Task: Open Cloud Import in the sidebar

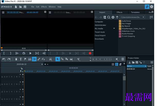Action: click(x=100, y=36)
